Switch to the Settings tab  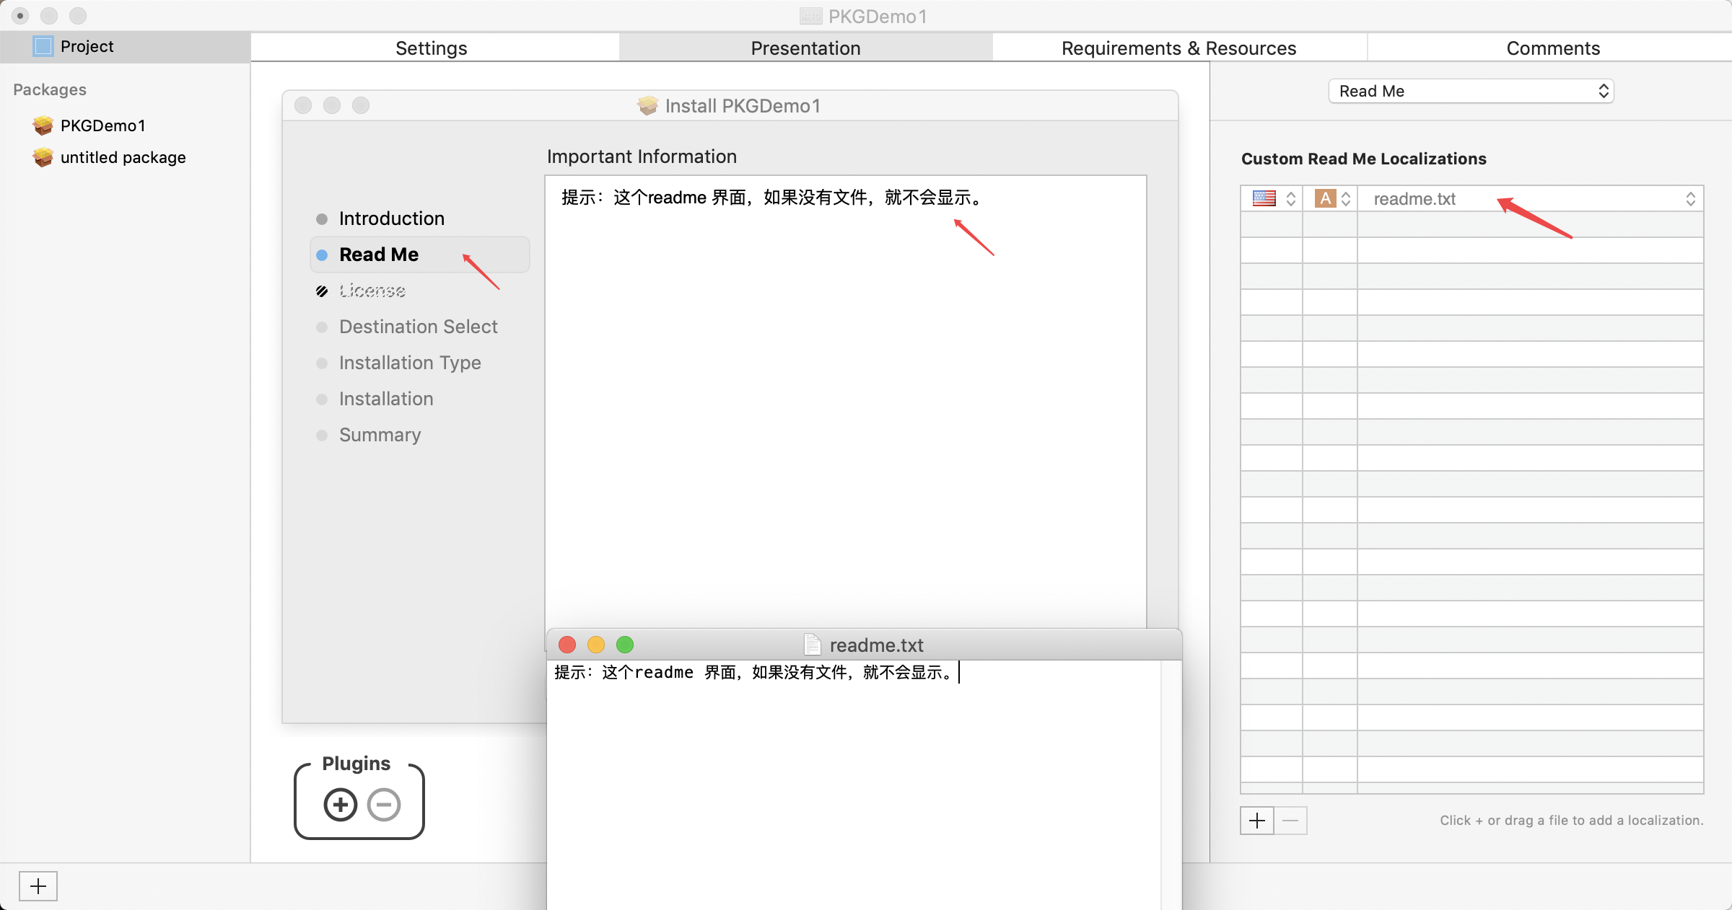pyautogui.click(x=431, y=48)
